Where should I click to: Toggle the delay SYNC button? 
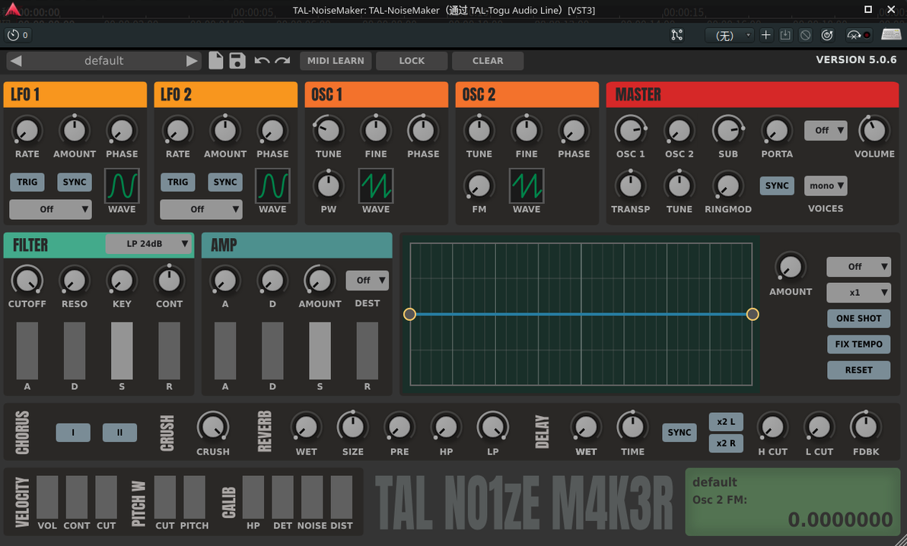679,433
